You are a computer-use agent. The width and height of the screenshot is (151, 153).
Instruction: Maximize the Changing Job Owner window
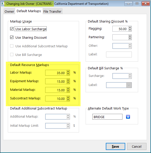click(137, 4)
